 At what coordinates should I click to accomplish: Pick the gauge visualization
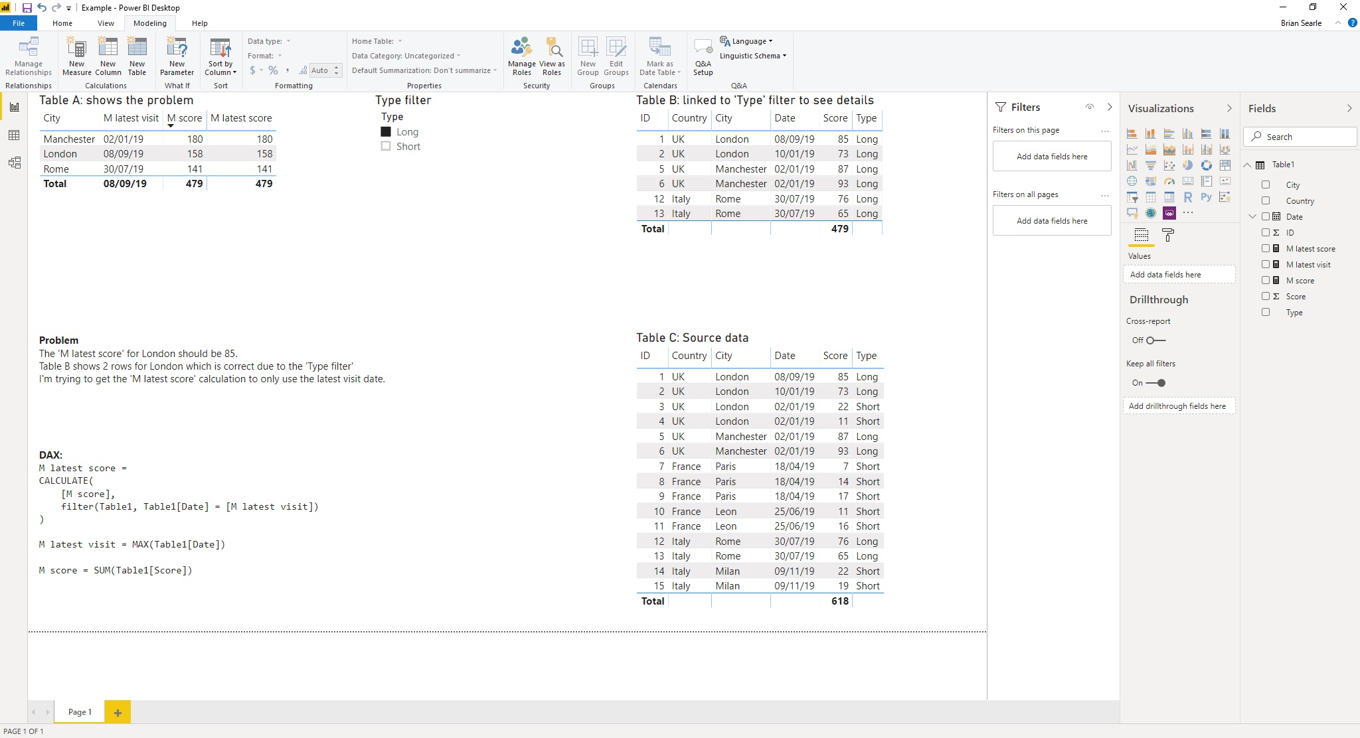point(1169,181)
